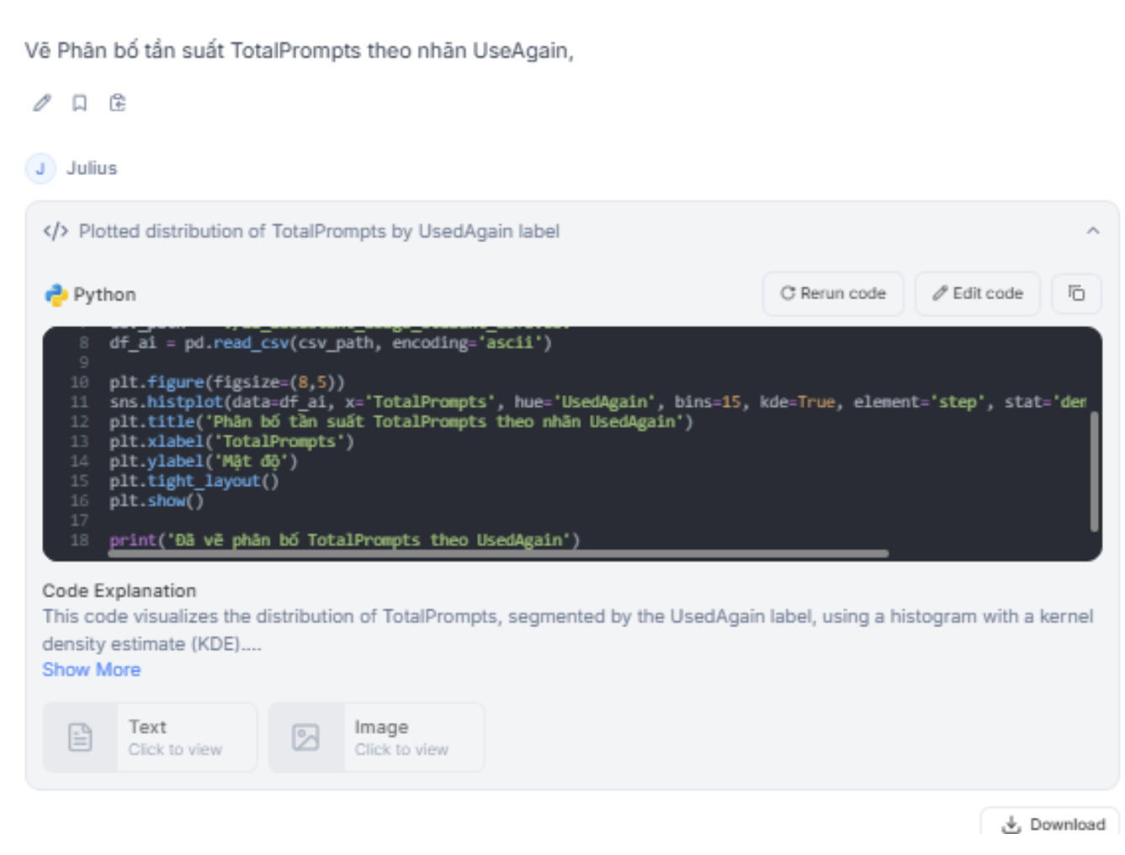Bookmark the prompt using the bookmark icon
The height and width of the screenshot is (855, 1125).
pos(79,103)
